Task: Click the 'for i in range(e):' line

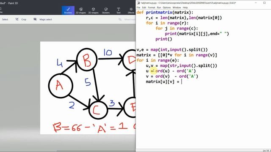Action: (x=158, y=60)
